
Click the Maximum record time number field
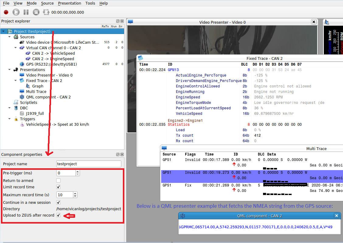(65, 195)
